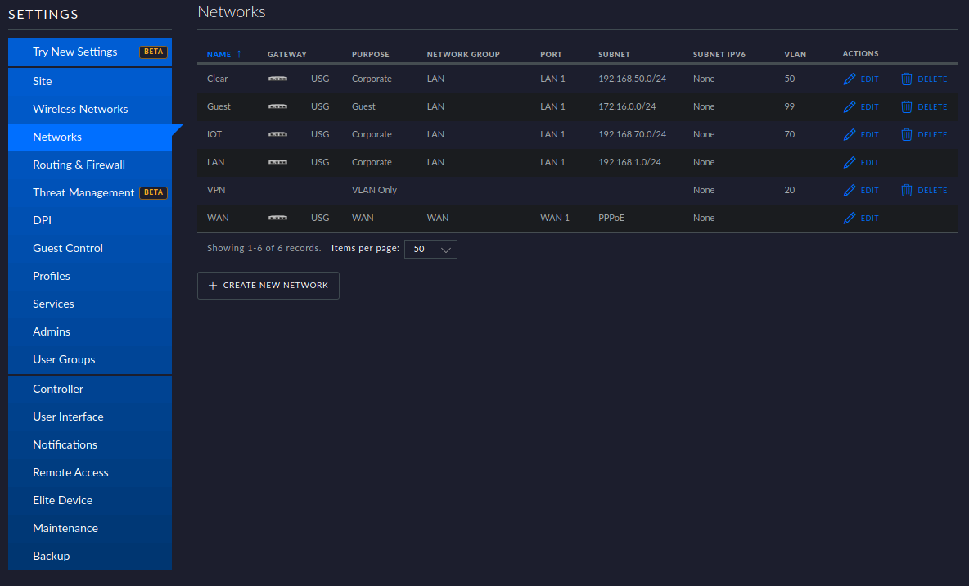Viewport: 969px width, 586px height.
Task: Click the pencil edit icon for IOT network
Action: (850, 135)
